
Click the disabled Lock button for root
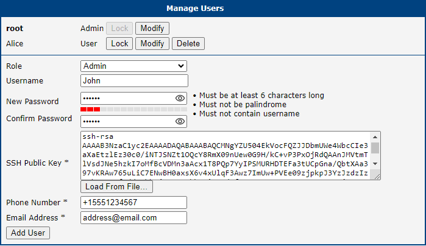(119, 28)
